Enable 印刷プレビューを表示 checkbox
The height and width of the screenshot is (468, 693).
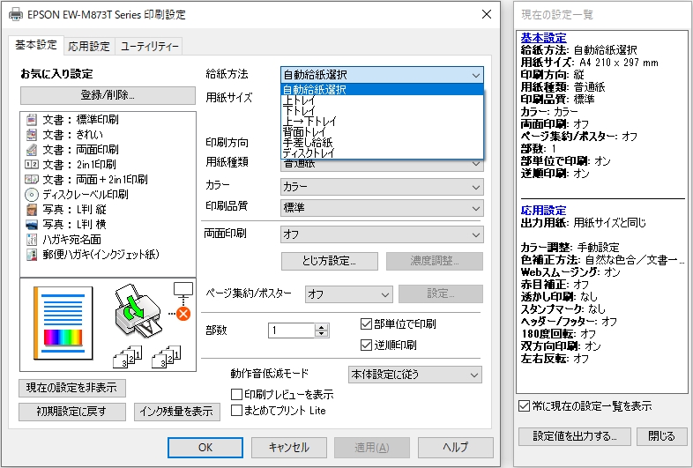237,394
